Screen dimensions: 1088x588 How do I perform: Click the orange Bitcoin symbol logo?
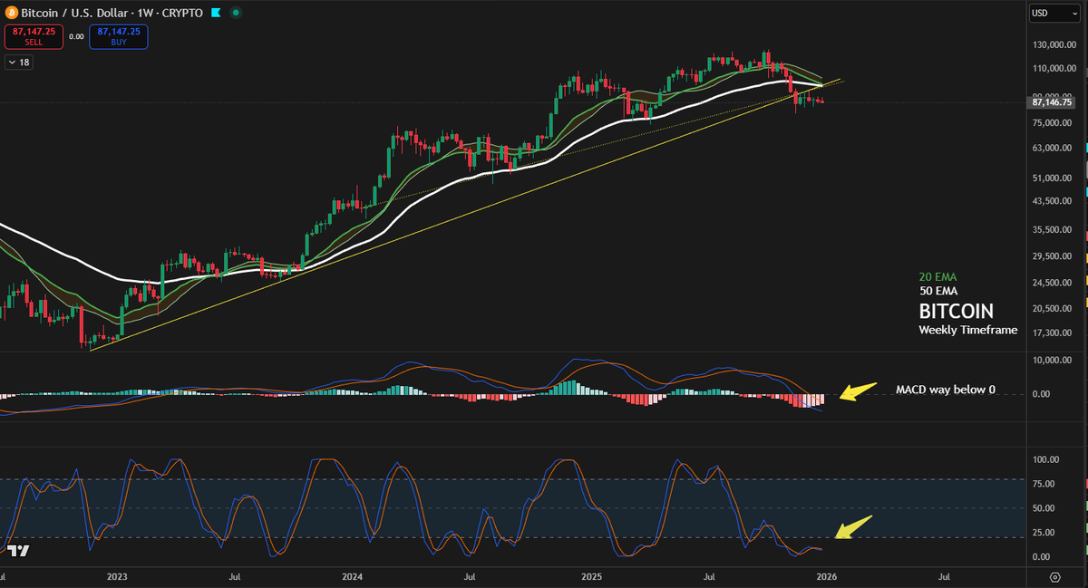coord(11,14)
